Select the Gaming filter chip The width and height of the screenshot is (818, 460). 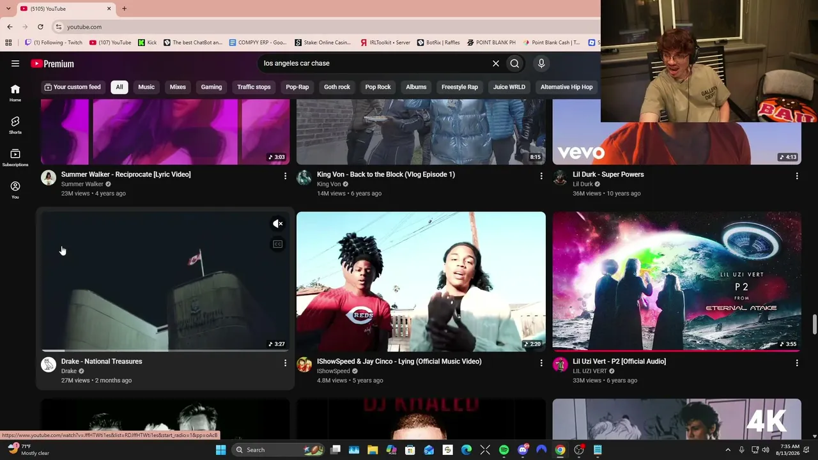click(212, 87)
